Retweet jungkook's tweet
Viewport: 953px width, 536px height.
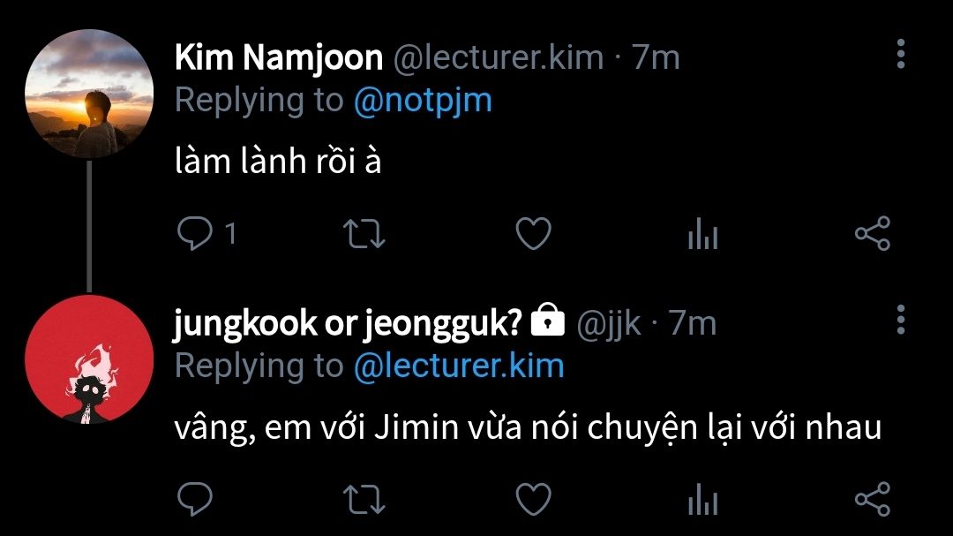point(363,500)
